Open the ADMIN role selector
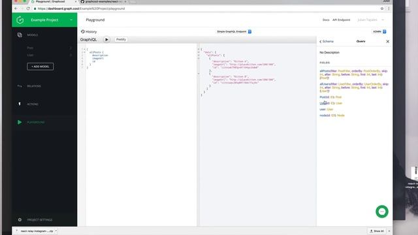 tap(379, 31)
